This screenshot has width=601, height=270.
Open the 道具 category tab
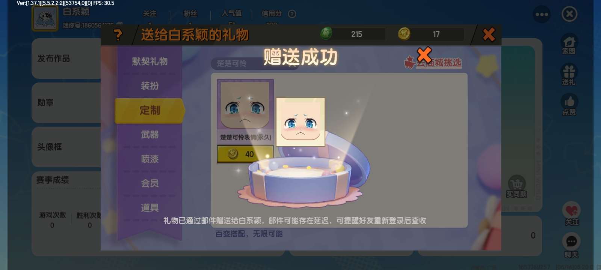tap(150, 207)
